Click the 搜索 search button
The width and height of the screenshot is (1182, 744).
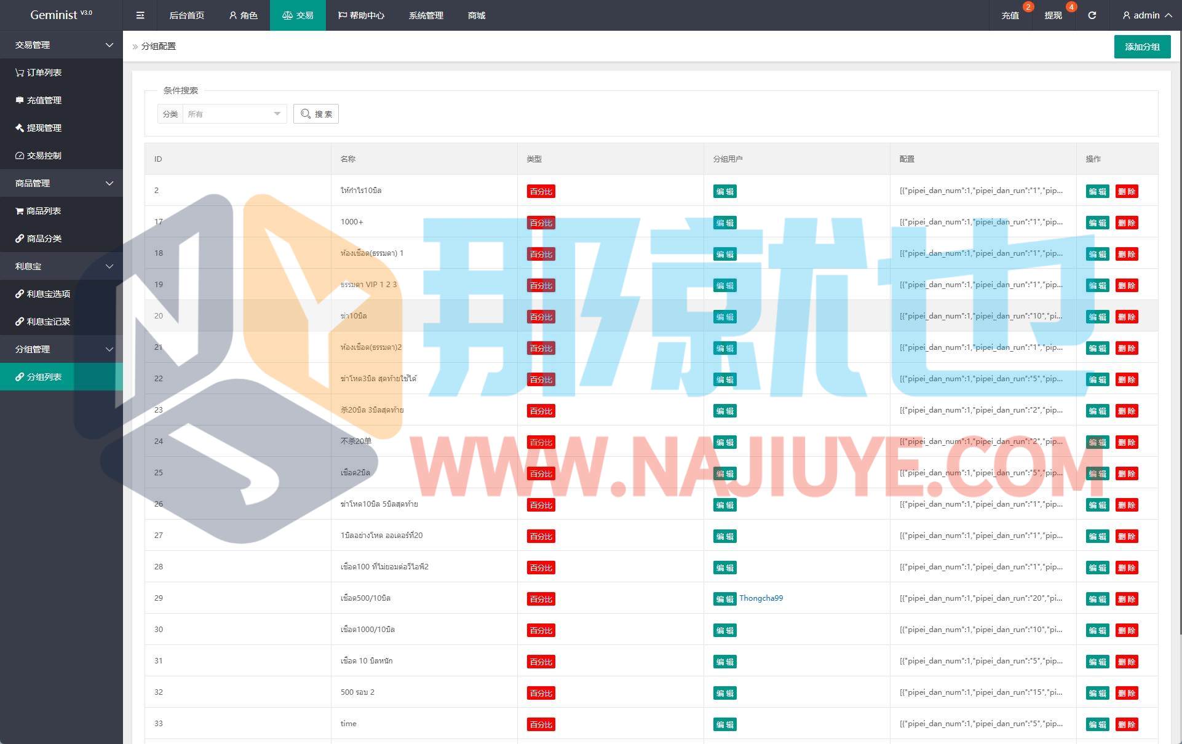(x=316, y=114)
